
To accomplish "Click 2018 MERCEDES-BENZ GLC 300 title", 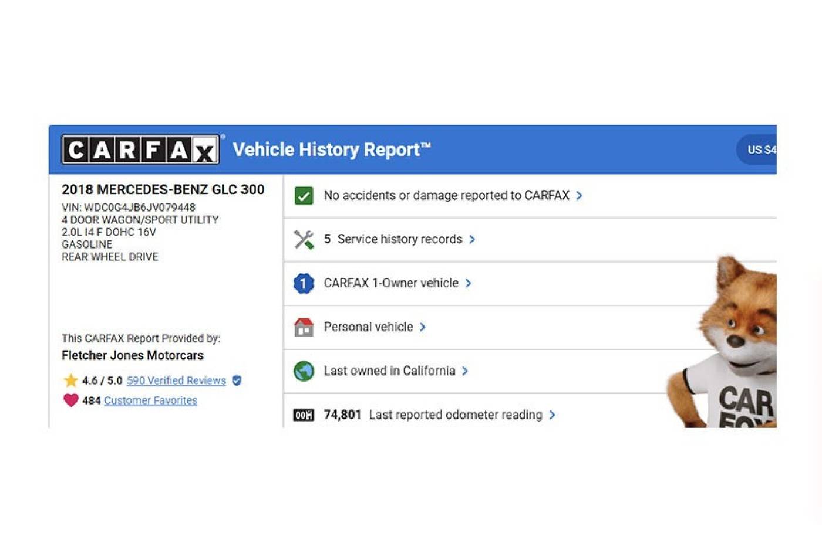I will click(163, 189).
